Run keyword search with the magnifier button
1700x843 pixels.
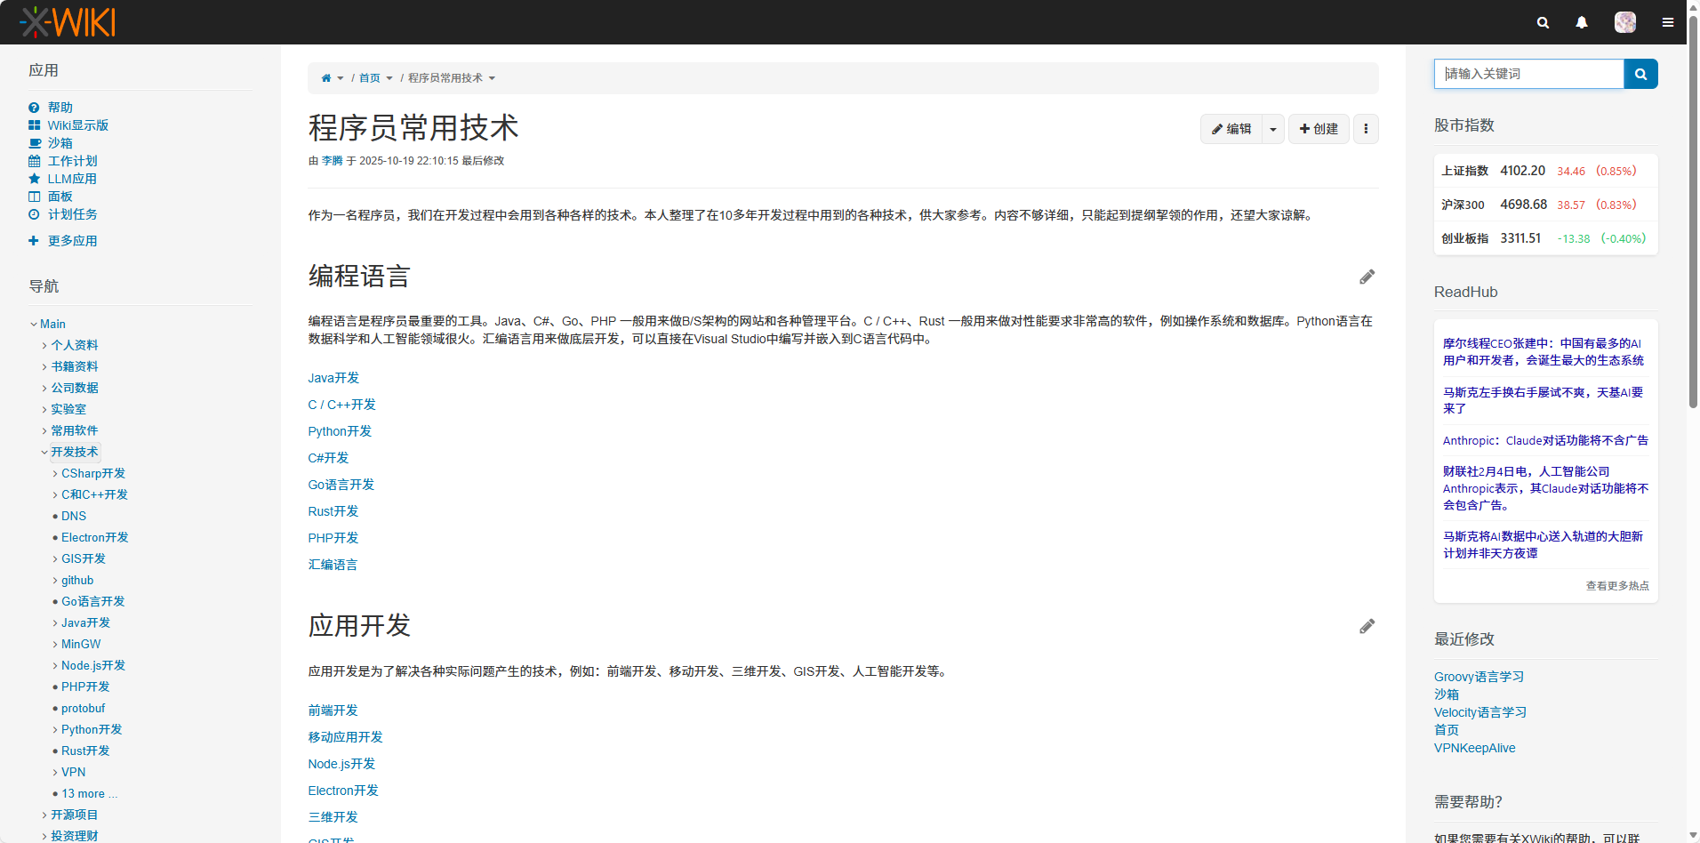(1640, 74)
